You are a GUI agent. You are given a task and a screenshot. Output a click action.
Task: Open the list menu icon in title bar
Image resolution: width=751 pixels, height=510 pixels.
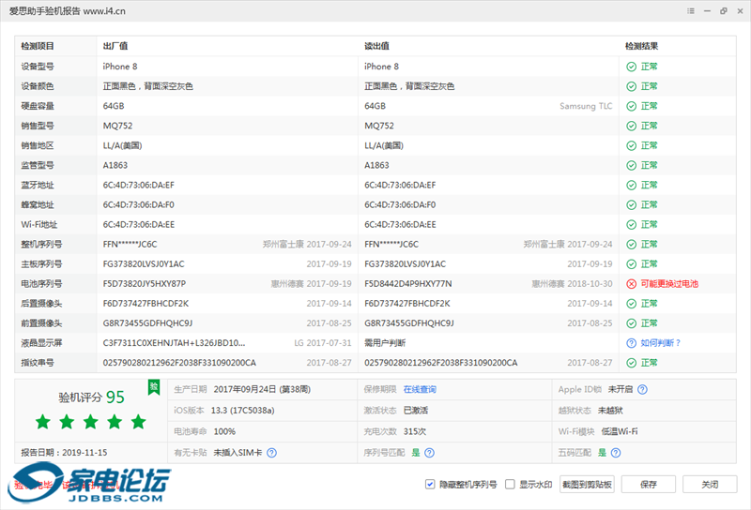(691, 11)
